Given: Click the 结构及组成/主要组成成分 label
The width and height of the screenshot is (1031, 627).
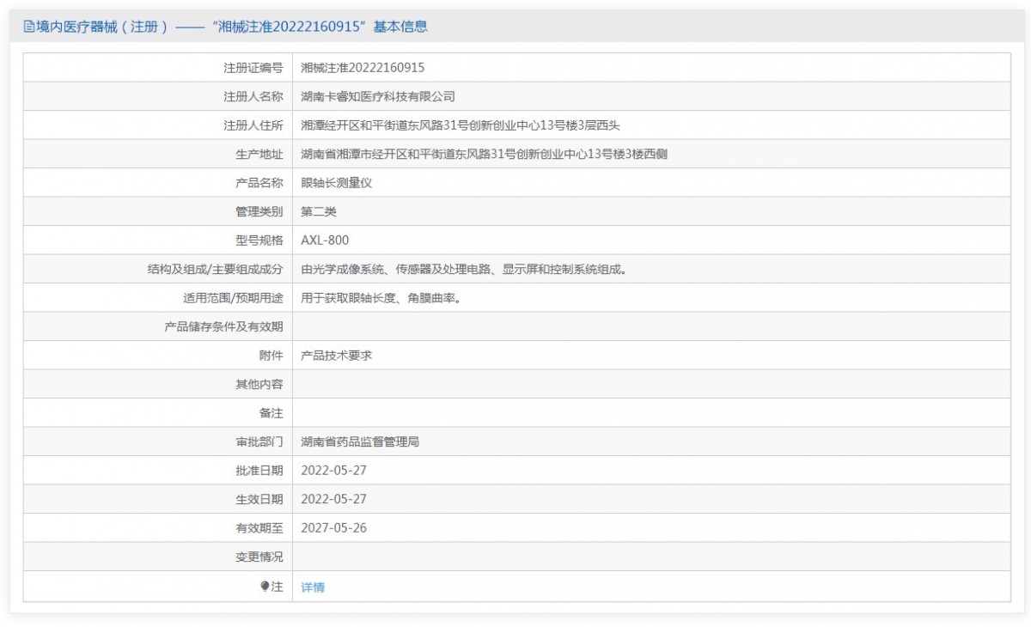Looking at the screenshot, I should tap(216, 270).
